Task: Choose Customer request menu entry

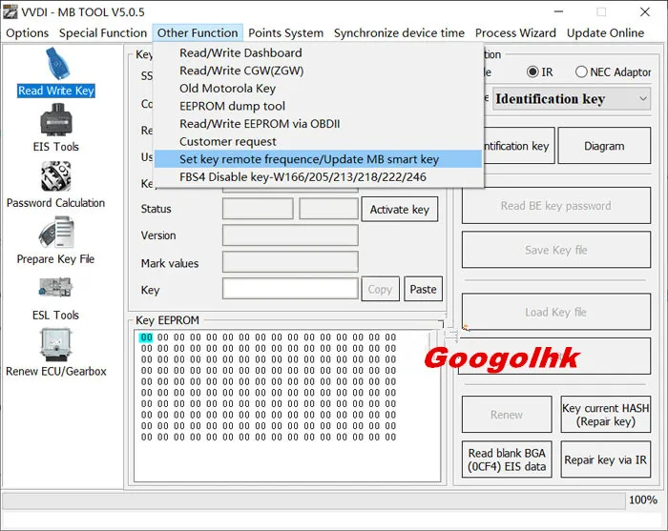Action: point(318,141)
